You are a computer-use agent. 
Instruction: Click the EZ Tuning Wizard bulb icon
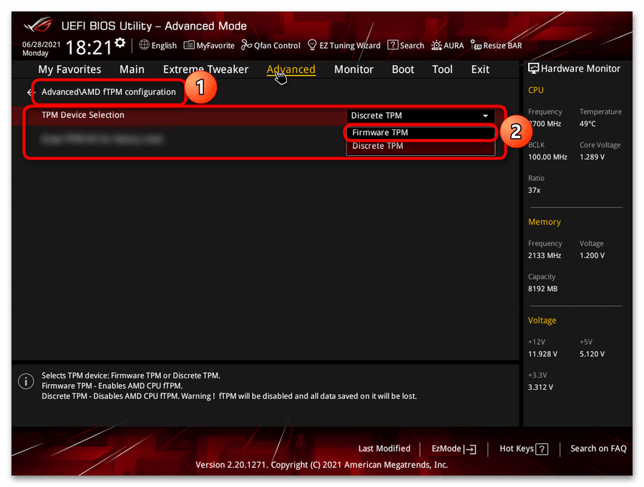point(312,45)
